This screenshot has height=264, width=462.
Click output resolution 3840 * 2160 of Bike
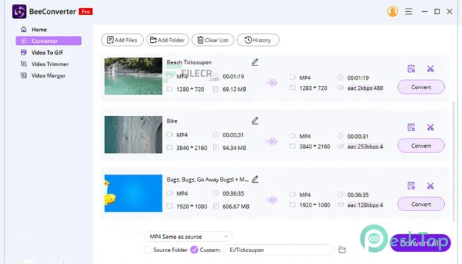[315, 147]
